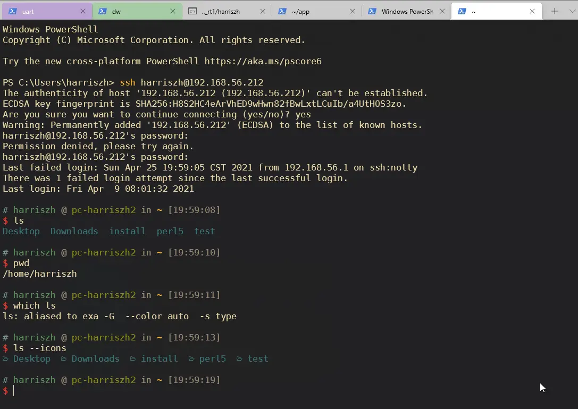Image resolution: width=578 pixels, height=409 pixels.
Task: Click 'Last login: Fri Apr 9' line
Action: point(98,189)
